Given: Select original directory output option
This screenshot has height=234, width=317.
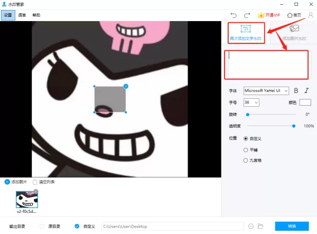Looking at the screenshot, I should coord(42,226).
